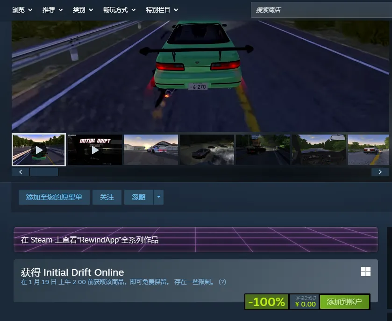Click the 搜索商店 search field
Image resolution: width=392 pixels, height=321 pixels.
point(321,10)
